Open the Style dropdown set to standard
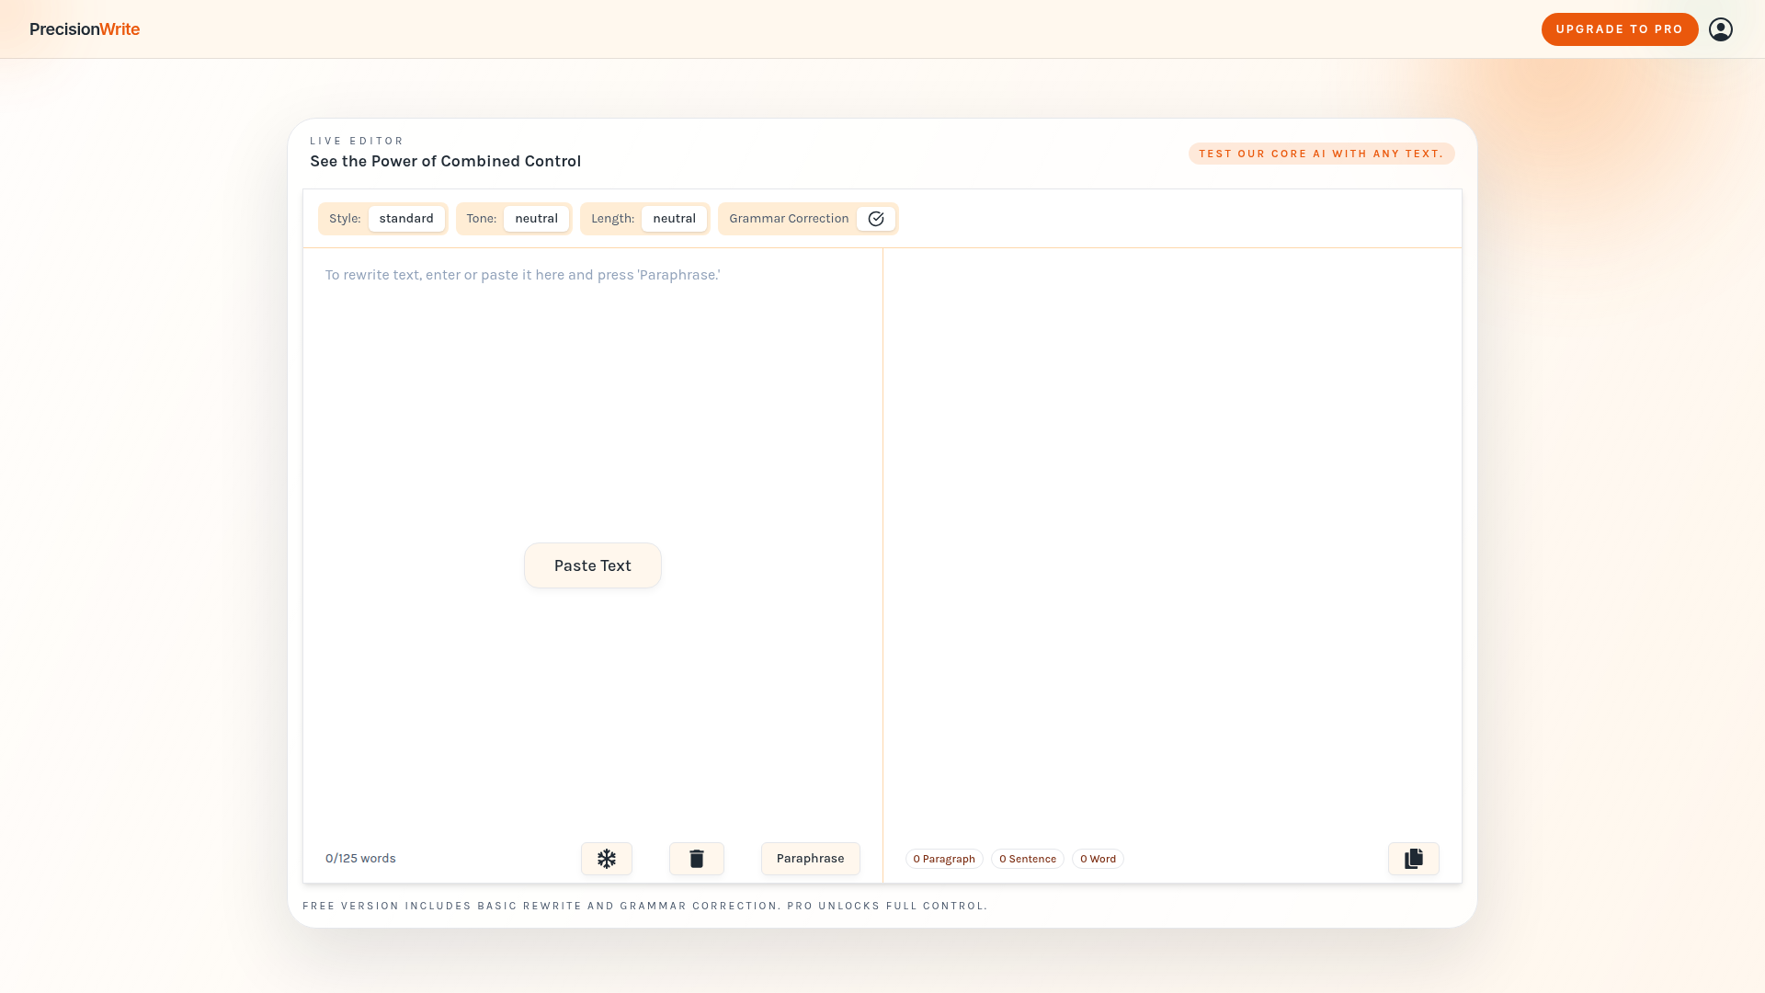Viewport: 1765px width, 993px height. pos(406,219)
